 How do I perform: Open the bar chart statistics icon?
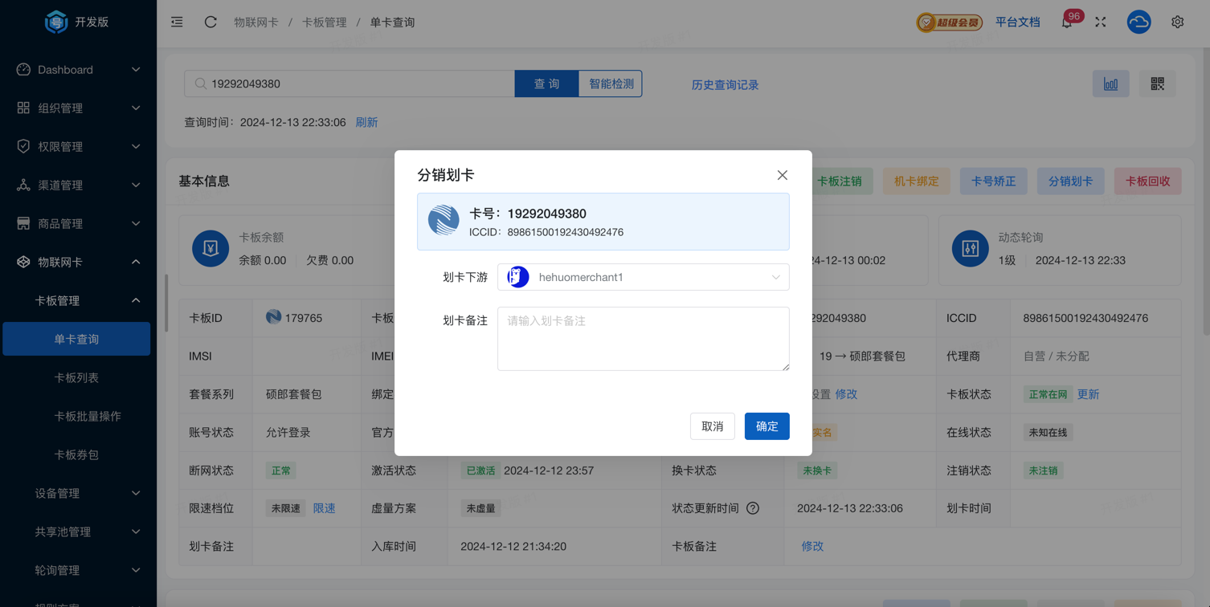(1110, 84)
